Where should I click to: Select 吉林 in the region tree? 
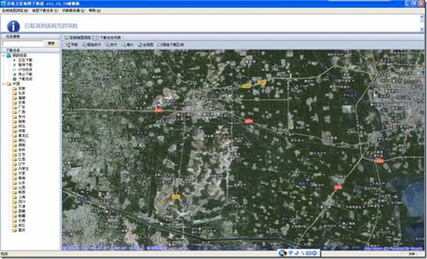tap(19, 150)
